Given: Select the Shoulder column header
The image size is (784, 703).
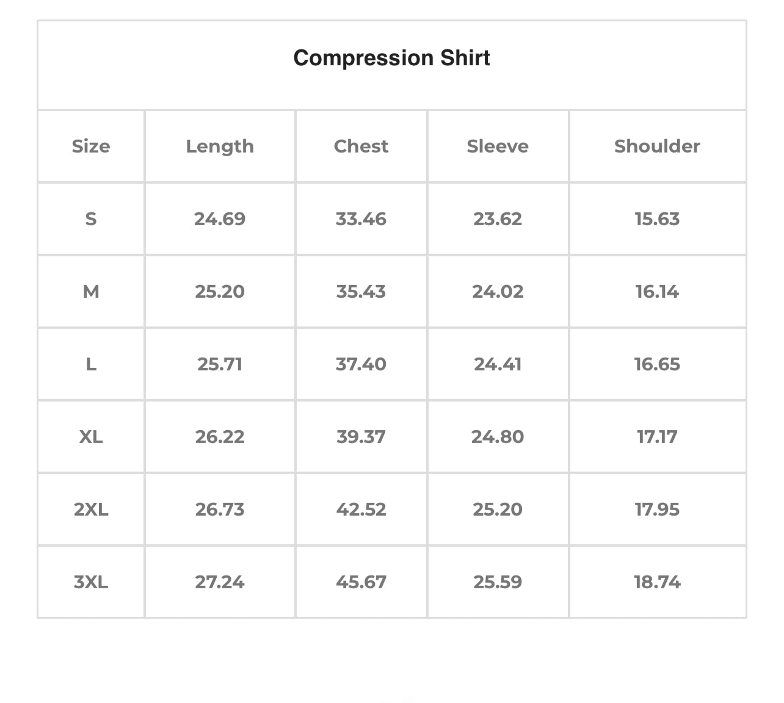Looking at the screenshot, I should [x=657, y=146].
